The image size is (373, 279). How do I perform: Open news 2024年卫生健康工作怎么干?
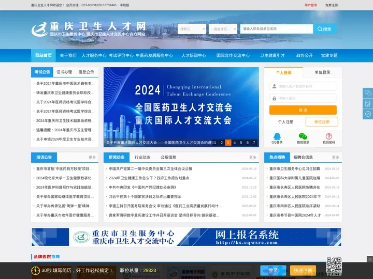pyautogui.click(x=149, y=178)
